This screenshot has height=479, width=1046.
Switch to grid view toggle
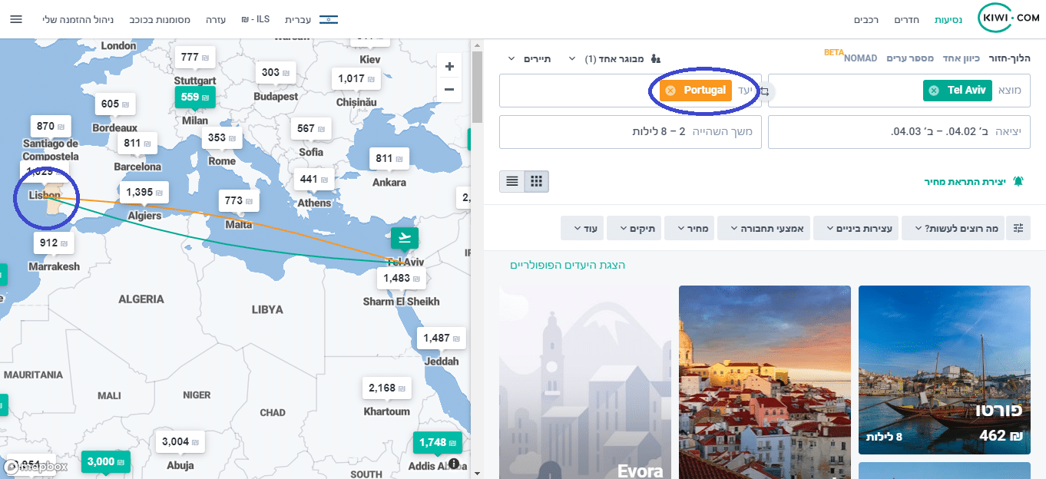(x=537, y=182)
